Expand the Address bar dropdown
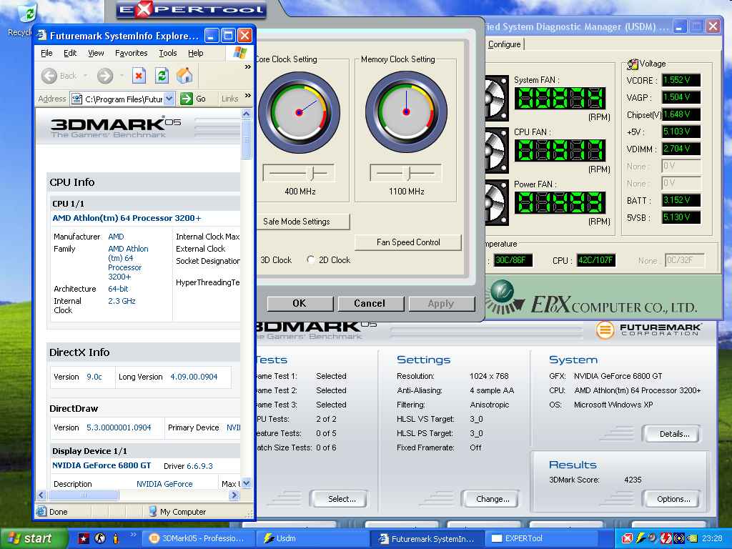 (169, 99)
